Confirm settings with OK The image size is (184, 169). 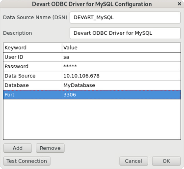coord(166,161)
